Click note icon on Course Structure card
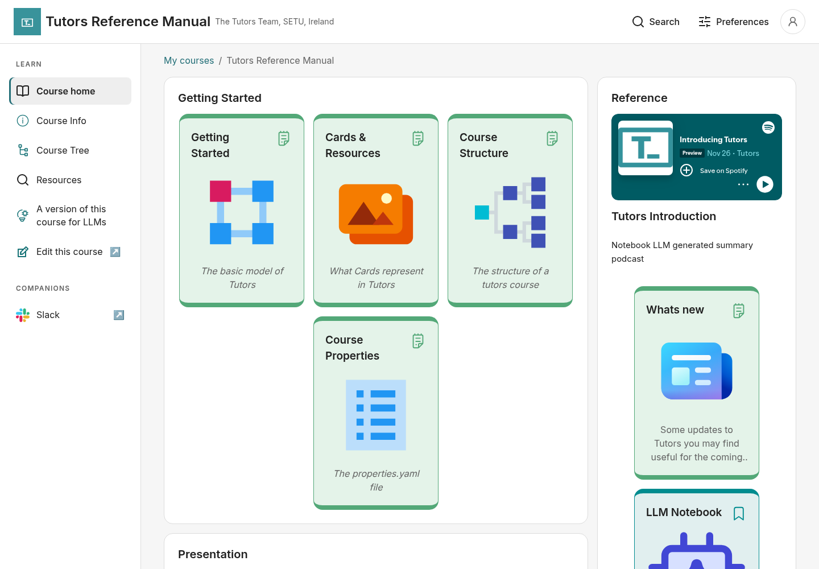This screenshot has height=569, width=819. [x=552, y=138]
